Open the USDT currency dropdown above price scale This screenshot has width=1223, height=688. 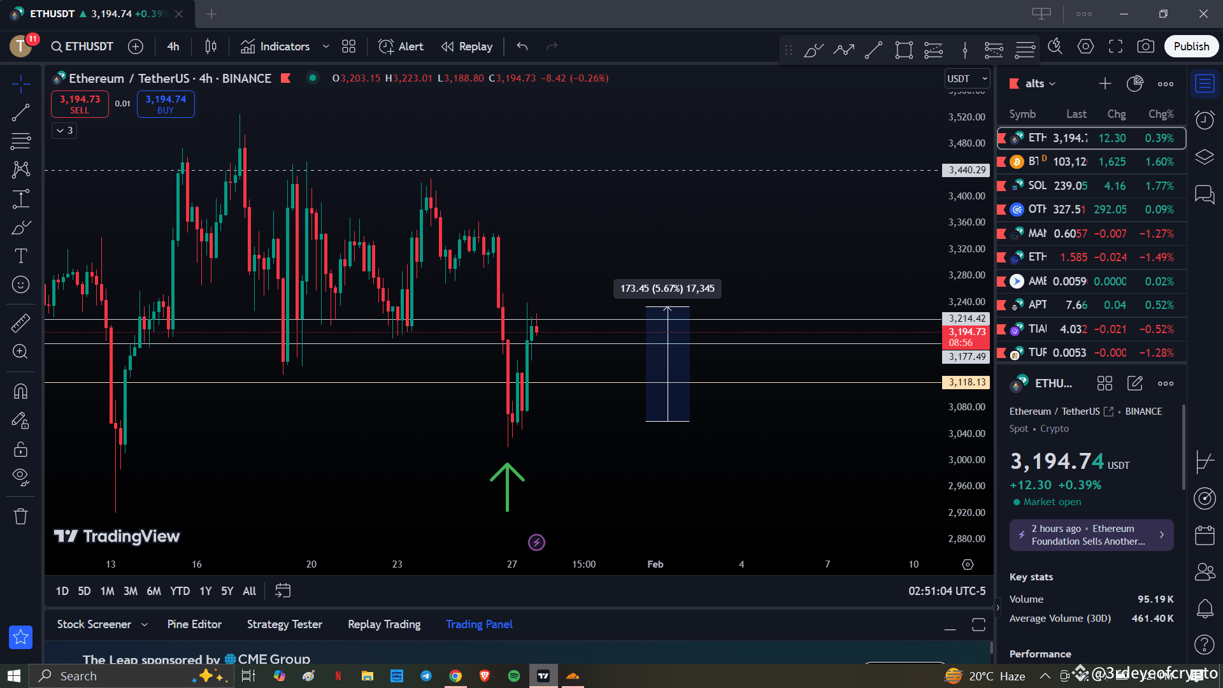[967, 78]
